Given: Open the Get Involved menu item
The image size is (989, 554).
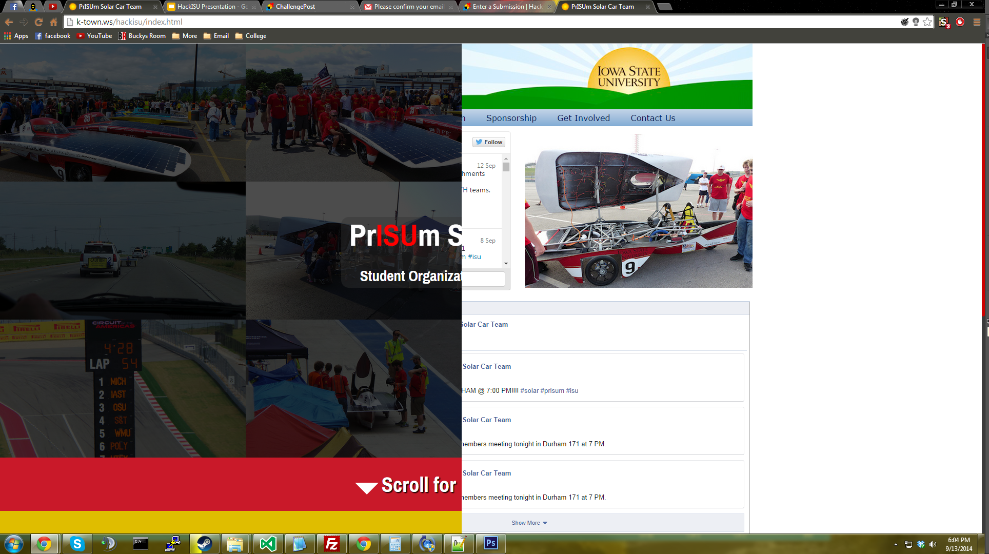Looking at the screenshot, I should pyautogui.click(x=584, y=118).
